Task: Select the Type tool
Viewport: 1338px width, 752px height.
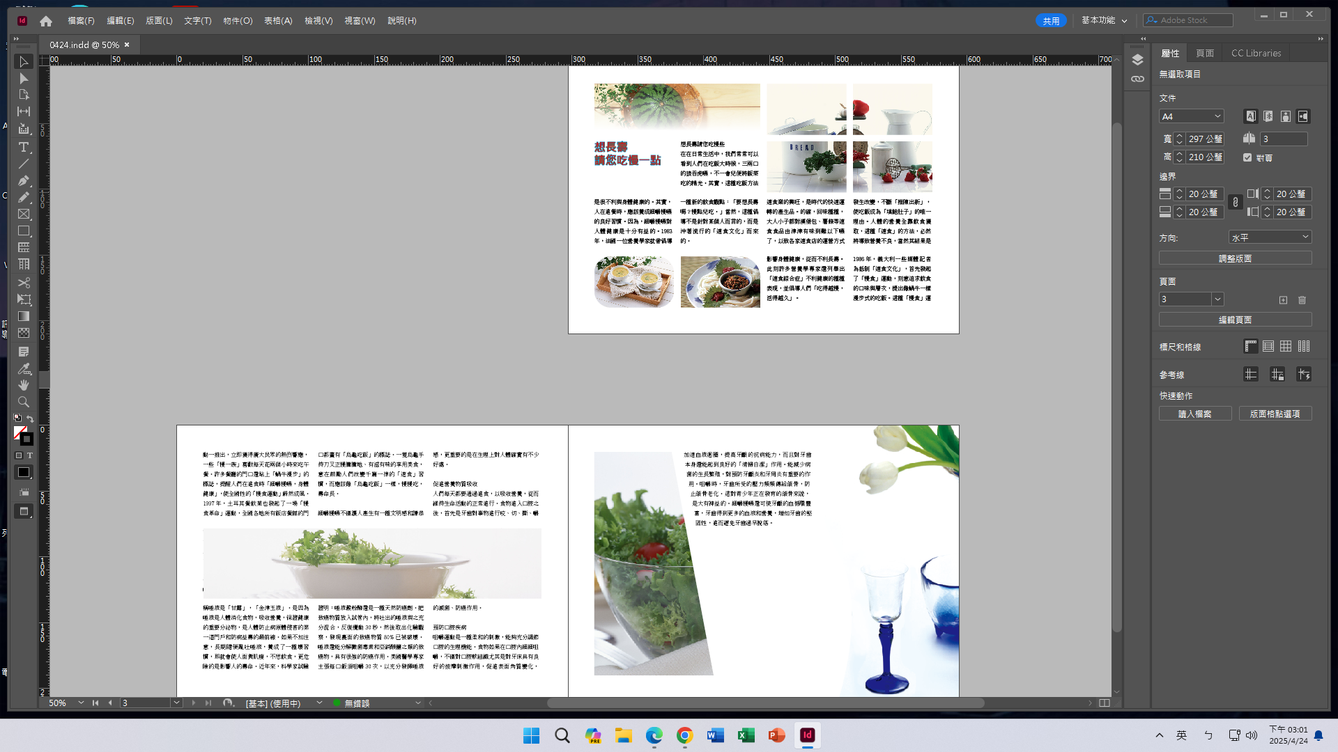Action: point(24,147)
